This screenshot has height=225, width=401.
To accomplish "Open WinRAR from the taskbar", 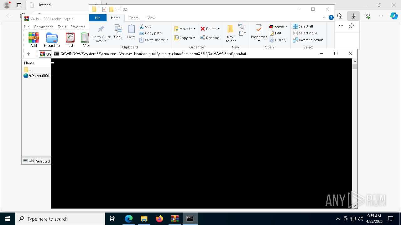I will [x=175, y=219].
